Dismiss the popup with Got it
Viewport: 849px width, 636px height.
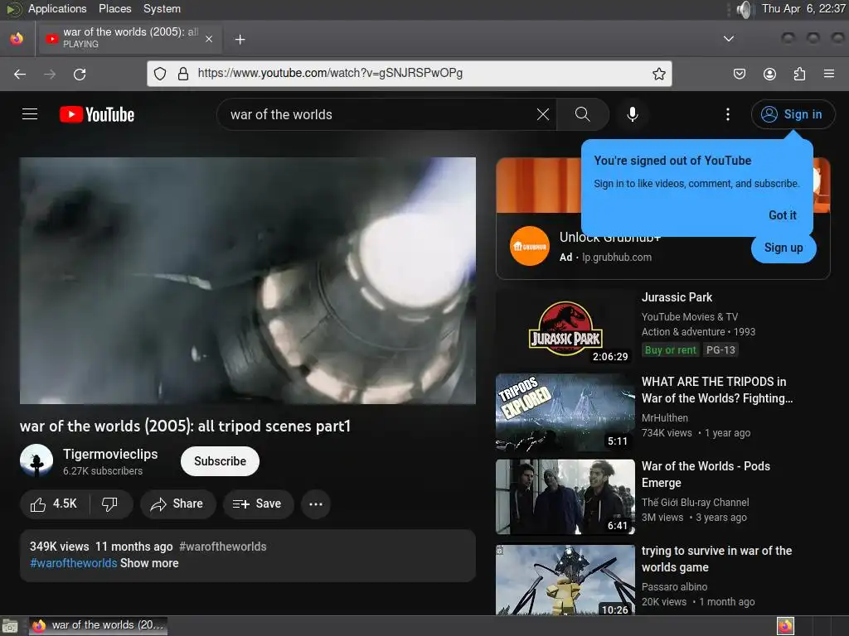[x=783, y=215]
